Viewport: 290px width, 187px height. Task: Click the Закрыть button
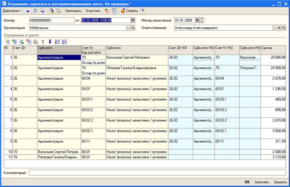tap(280, 182)
